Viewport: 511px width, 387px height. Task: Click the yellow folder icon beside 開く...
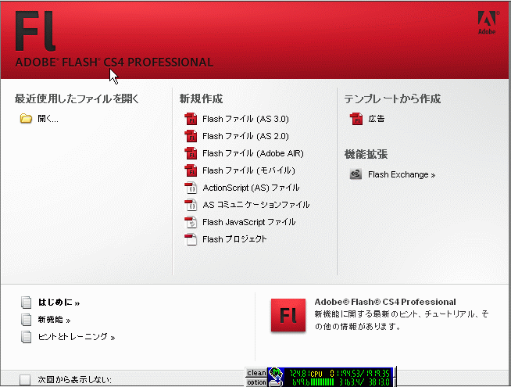pos(26,118)
